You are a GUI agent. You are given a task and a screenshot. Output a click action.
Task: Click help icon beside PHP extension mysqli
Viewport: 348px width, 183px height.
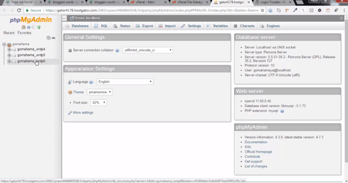tap(282, 111)
